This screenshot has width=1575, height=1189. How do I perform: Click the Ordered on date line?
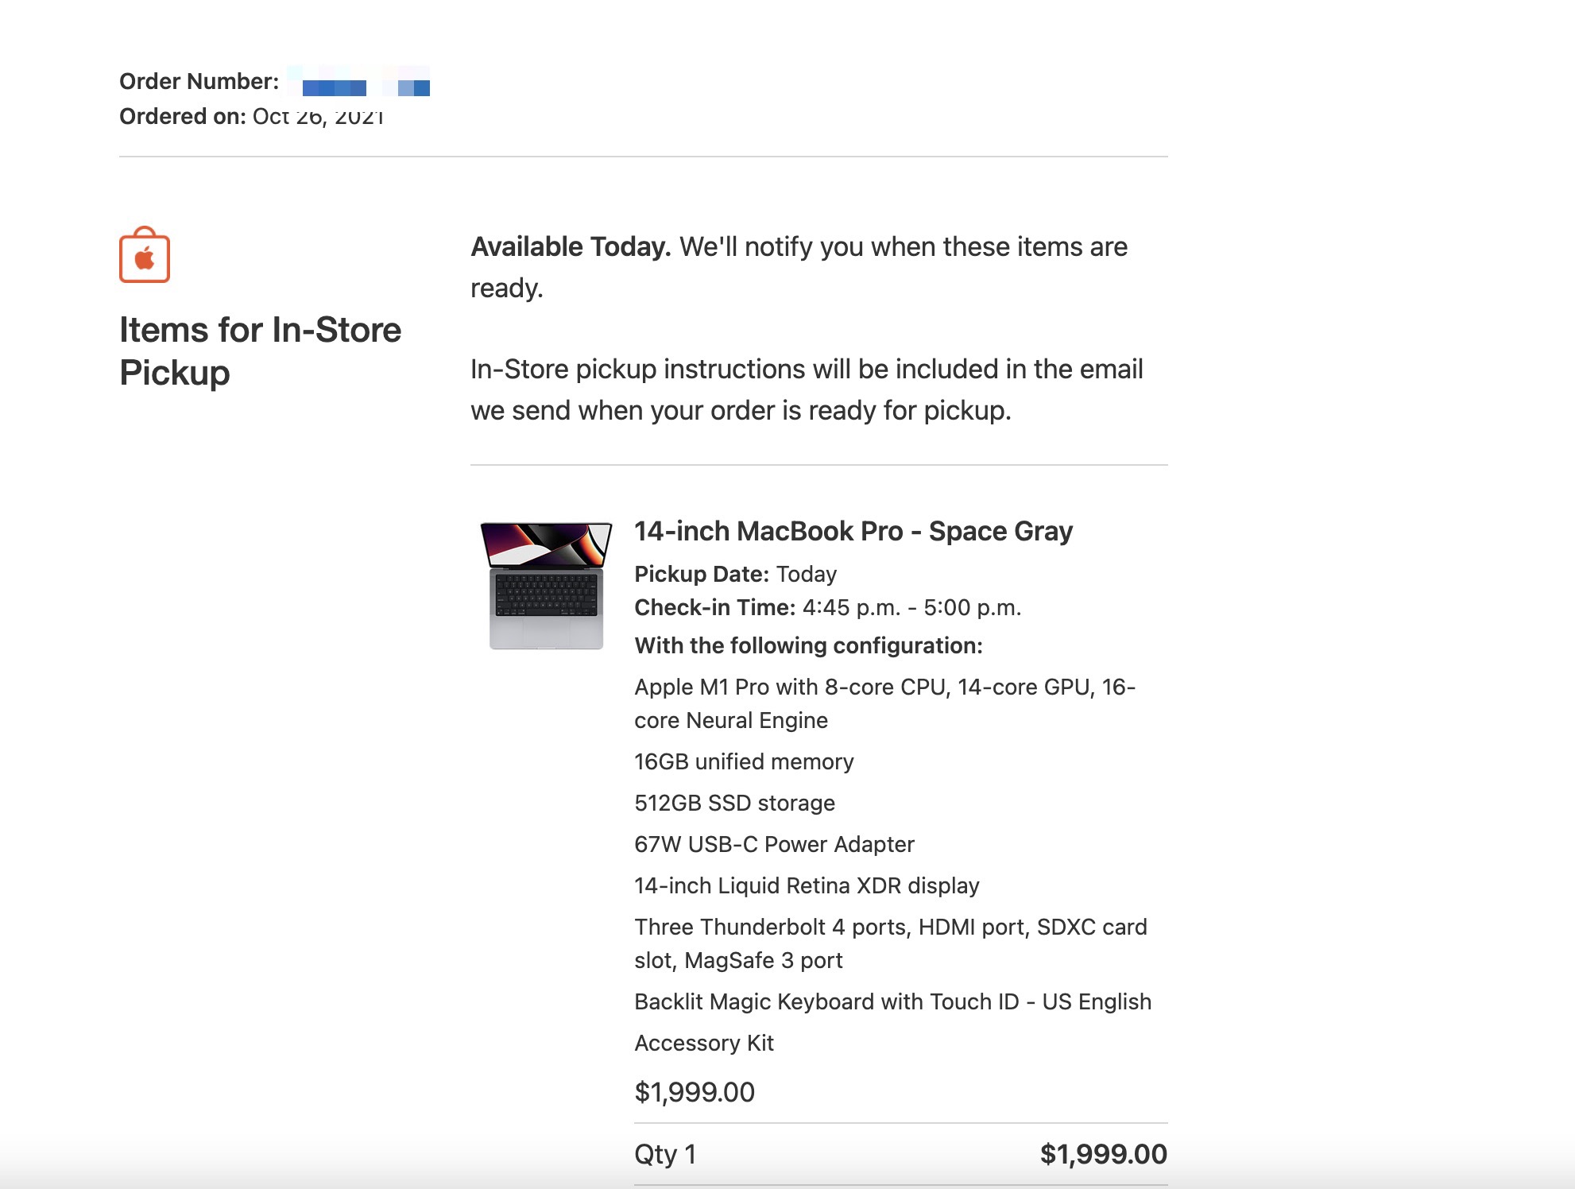(251, 116)
